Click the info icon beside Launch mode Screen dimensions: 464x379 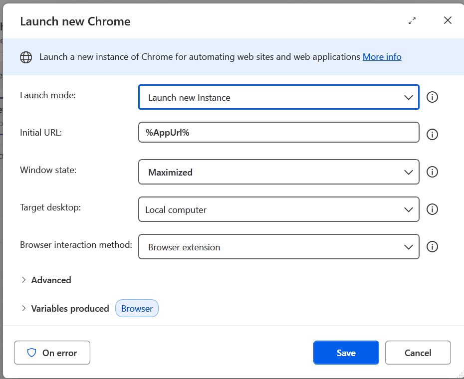(x=432, y=97)
